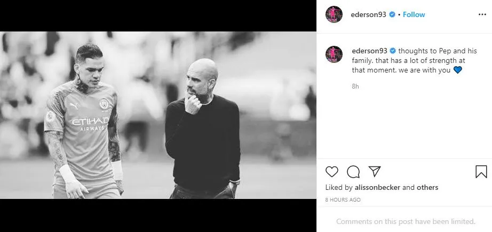Click the limited comments notice text
492x232 pixels.
tap(406, 221)
